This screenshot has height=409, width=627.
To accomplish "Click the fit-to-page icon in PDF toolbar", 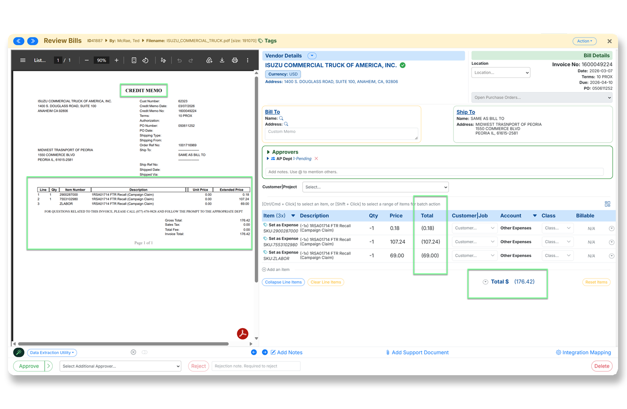I will [134, 60].
